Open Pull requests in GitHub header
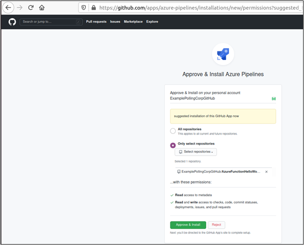 [96, 22]
